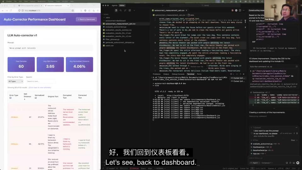Click the split editor layout icon
This screenshot has height=170, width=302.
(240, 10)
